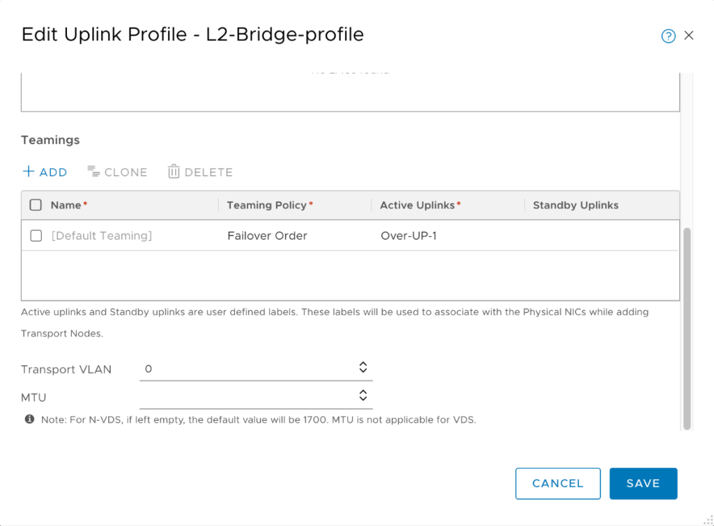The image size is (714, 526).
Task: Toggle the select-all checkbox in Name header
Action: tap(36, 205)
